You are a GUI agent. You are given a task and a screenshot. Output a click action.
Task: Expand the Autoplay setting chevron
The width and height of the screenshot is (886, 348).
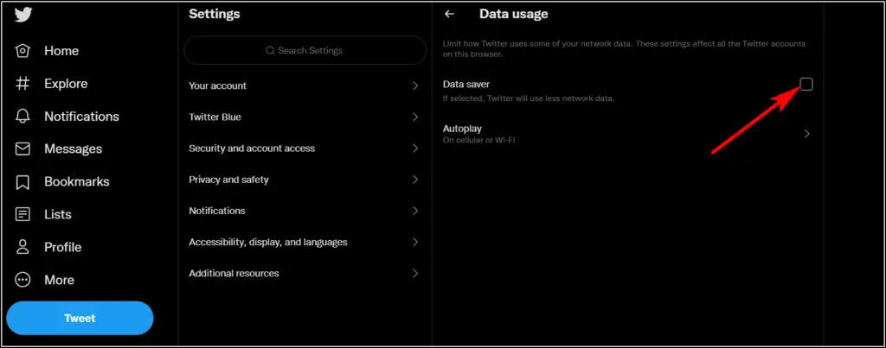(807, 134)
